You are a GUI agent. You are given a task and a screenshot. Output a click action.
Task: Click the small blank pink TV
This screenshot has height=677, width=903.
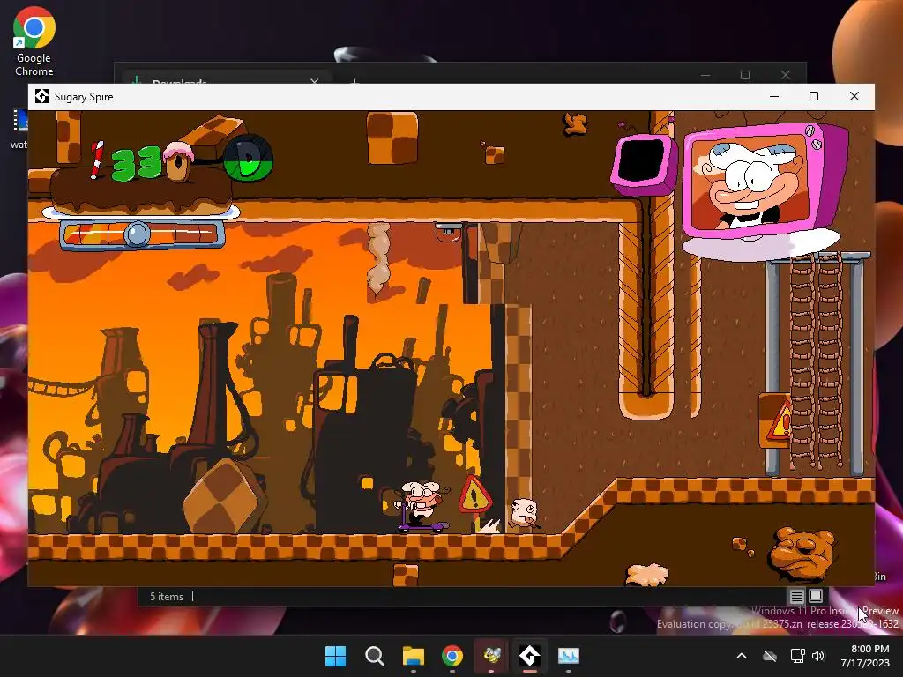[645, 163]
